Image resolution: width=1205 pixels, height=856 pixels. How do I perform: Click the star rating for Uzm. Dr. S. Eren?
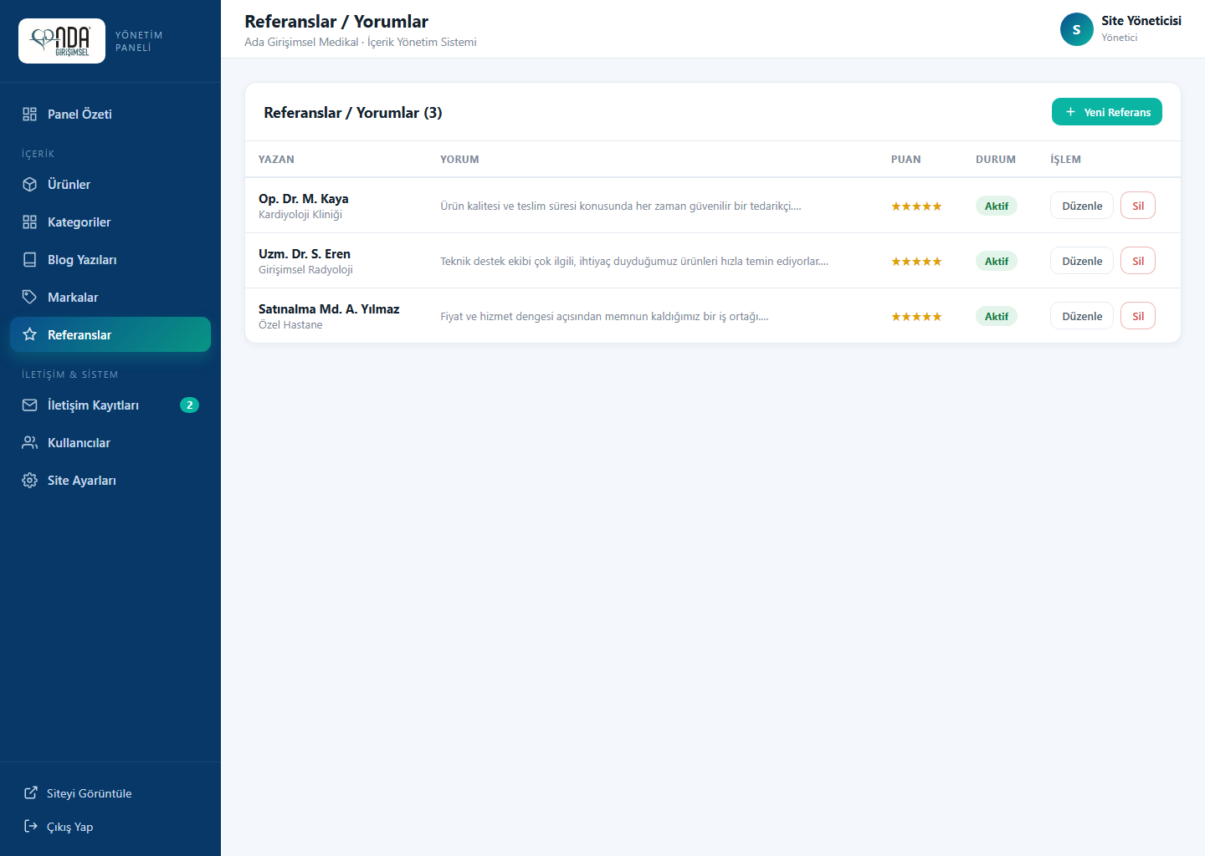click(x=916, y=262)
